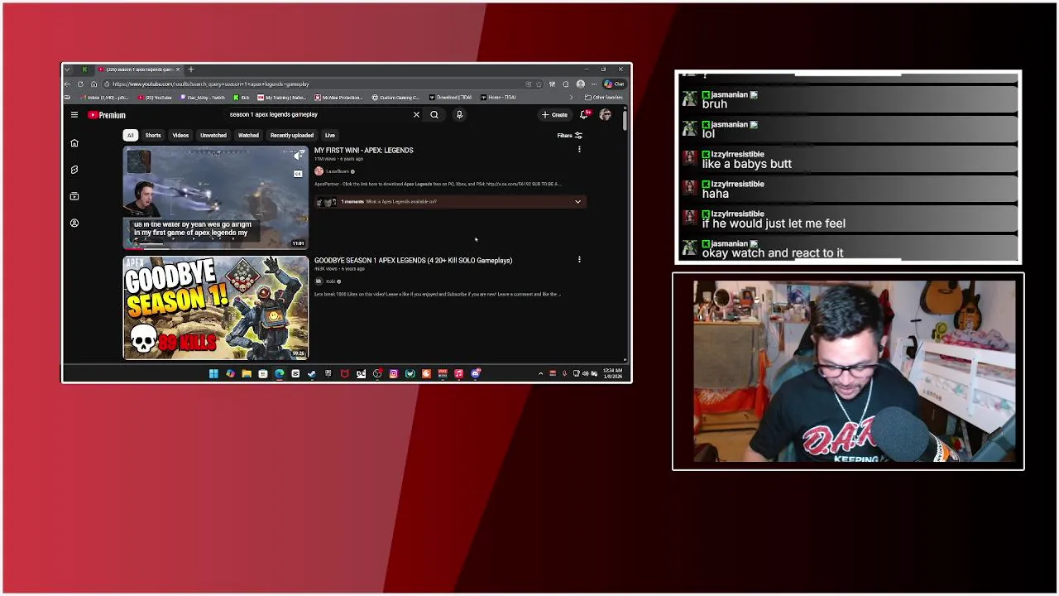This screenshot has height=596, width=1059.
Task: Select the All filter chip
Action: (130, 136)
